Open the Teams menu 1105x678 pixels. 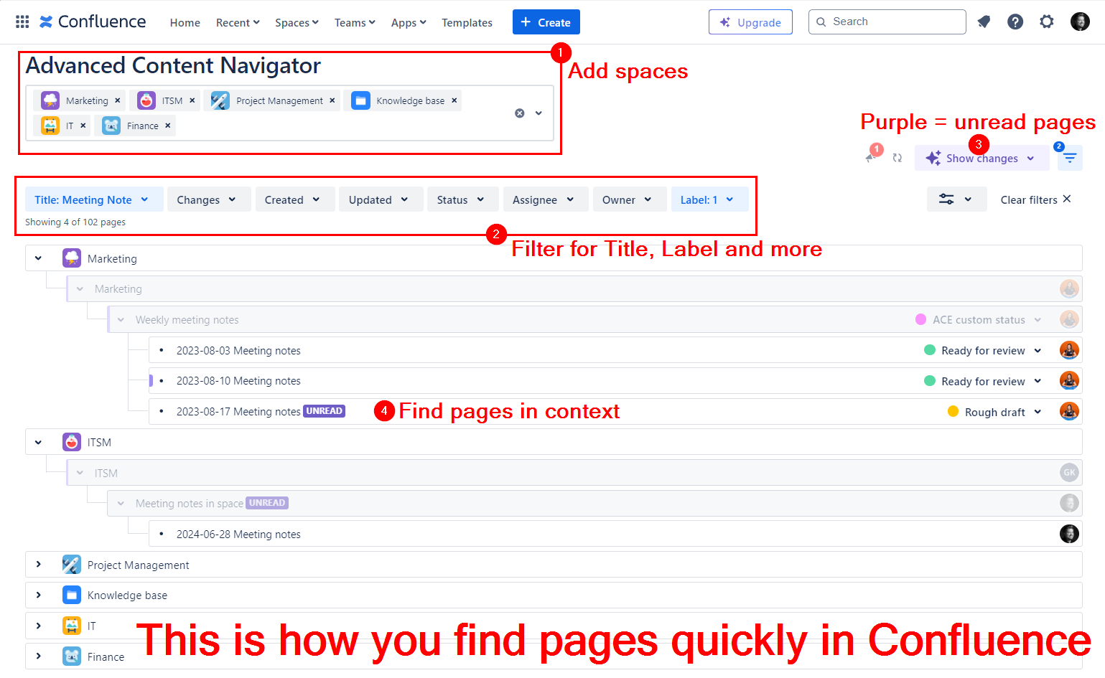coord(355,23)
